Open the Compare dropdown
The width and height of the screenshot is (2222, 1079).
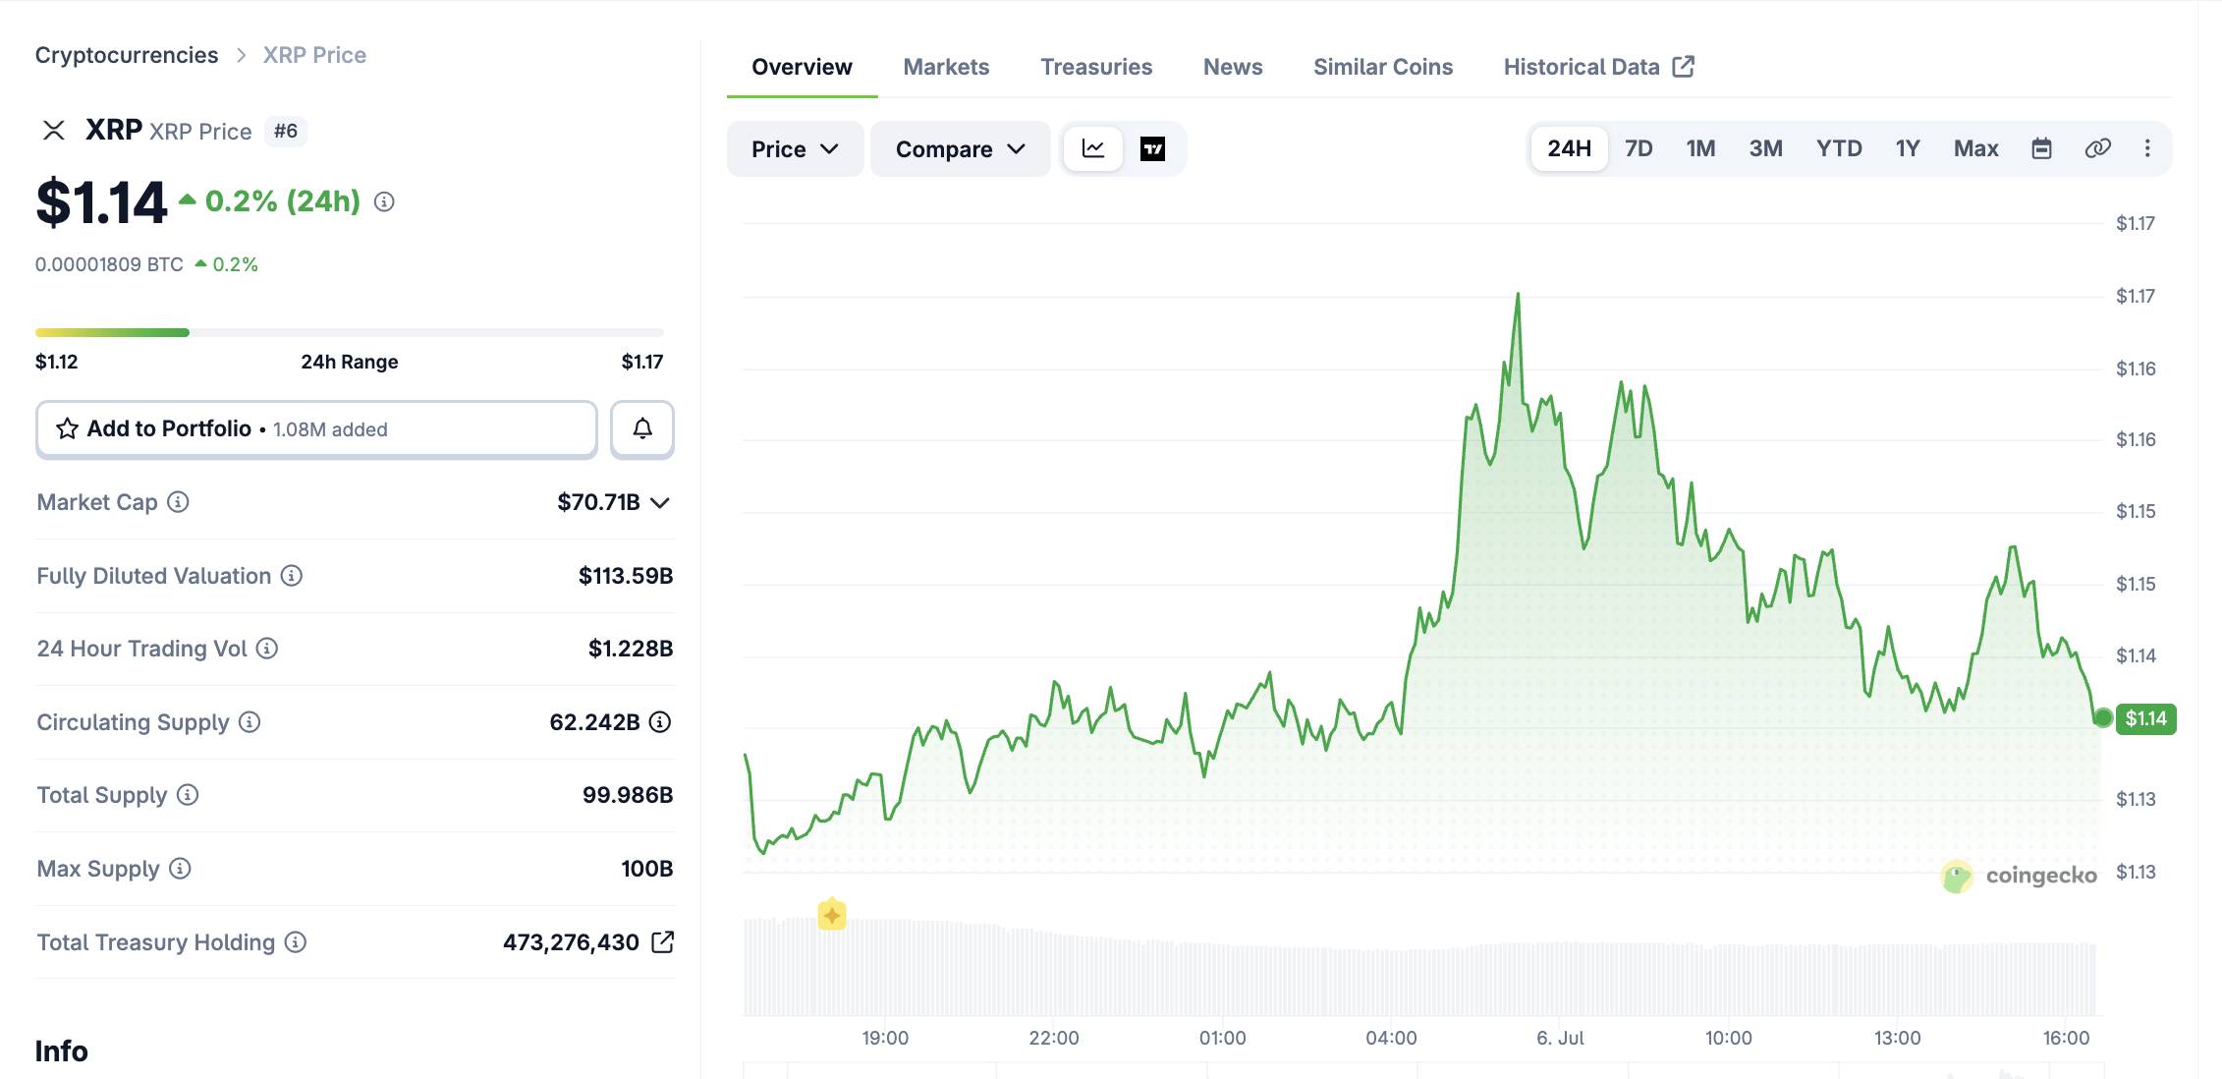point(960,149)
